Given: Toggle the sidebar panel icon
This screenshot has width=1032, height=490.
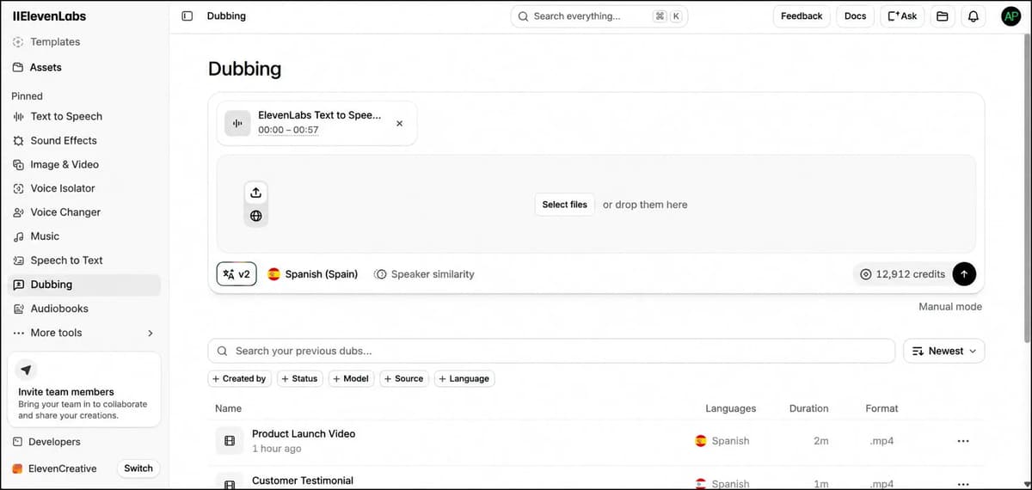Looking at the screenshot, I should tap(187, 15).
